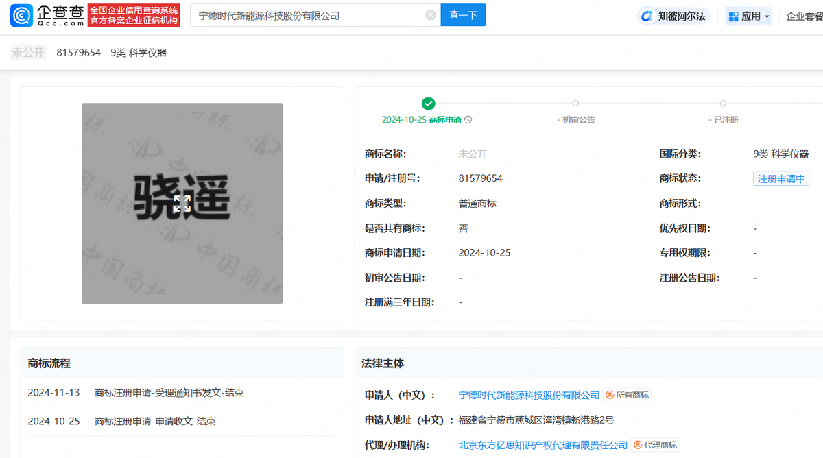The width and height of the screenshot is (823, 458).
Task: Click the ® icon next to 代理商标
Action: (x=637, y=445)
